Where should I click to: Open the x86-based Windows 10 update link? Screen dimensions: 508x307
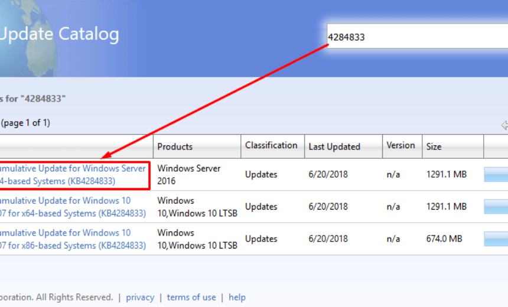click(x=73, y=239)
